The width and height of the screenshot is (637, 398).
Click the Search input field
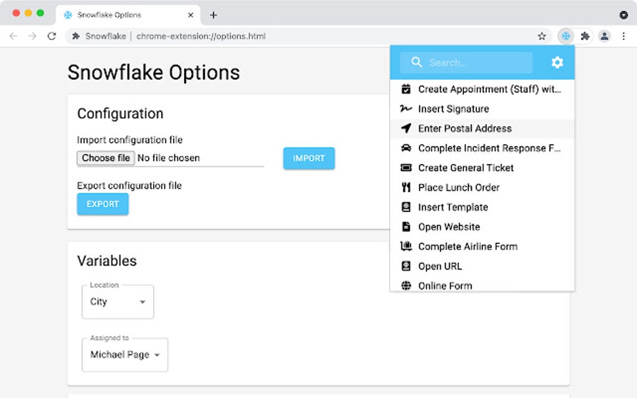pos(475,62)
